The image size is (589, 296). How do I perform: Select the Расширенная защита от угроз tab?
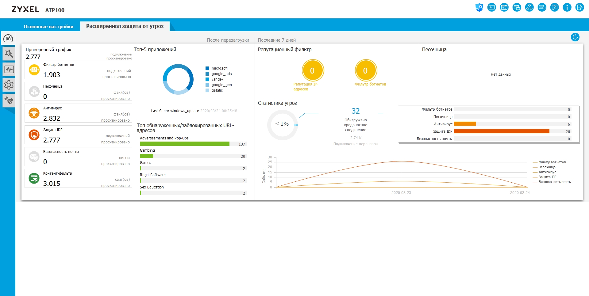(125, 26)
